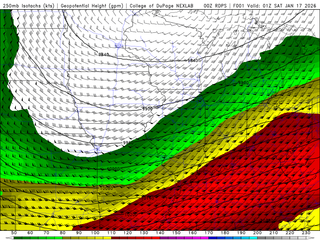This screenshot has height=240, width=320.
Task: Click the 10140 height contour label
Action: [148, 198]
